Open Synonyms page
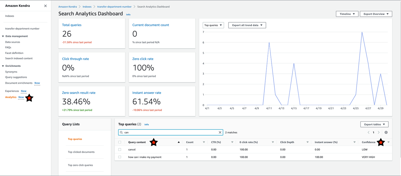Viewport: 401px width, 176px height. click(11, 72)
